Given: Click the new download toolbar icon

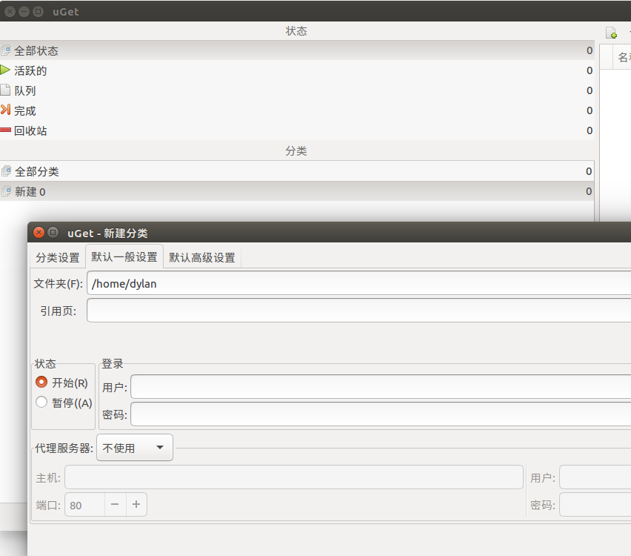Looking at the screenshot, I should (x=611, y=33).
